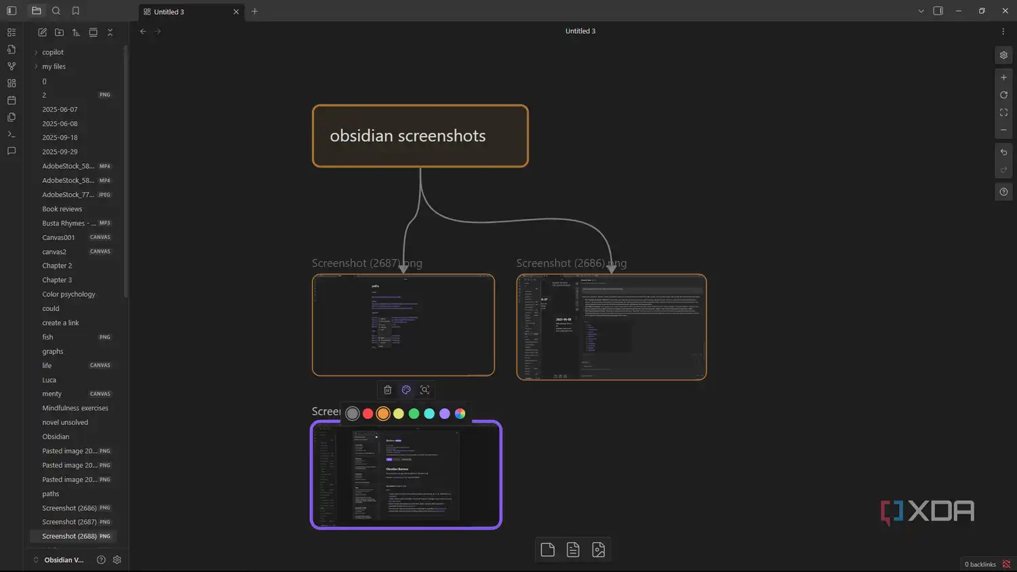Select the red color swatch
Image resolution: width=1017 pixels, height=572 pixels.
[x=367, y=413]
